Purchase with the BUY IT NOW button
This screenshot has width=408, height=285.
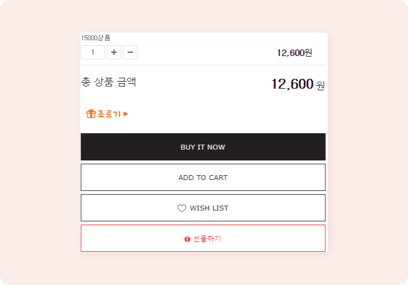tap(203, 147)
